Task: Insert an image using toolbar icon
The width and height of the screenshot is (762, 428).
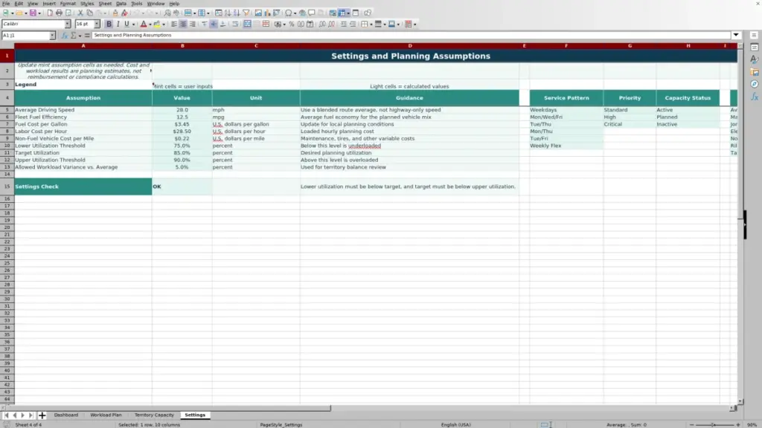Action: (x=258, y=13)
